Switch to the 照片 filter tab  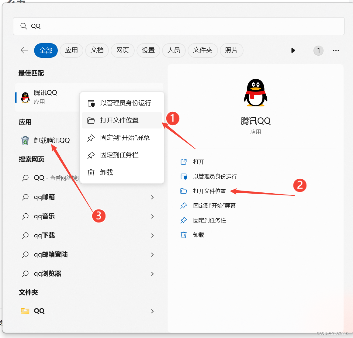click(x=231, y=50)
